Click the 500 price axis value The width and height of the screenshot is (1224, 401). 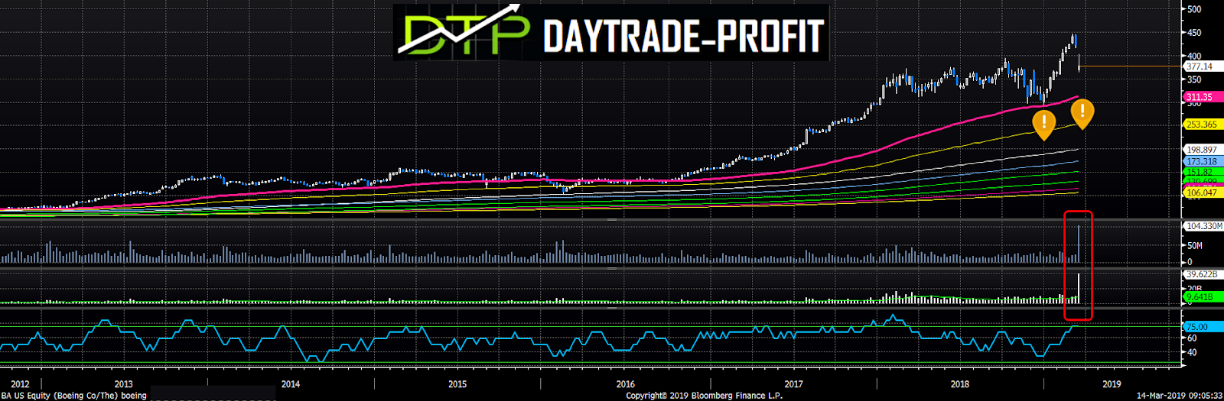pyautogui.click(x=1195, y=9)
